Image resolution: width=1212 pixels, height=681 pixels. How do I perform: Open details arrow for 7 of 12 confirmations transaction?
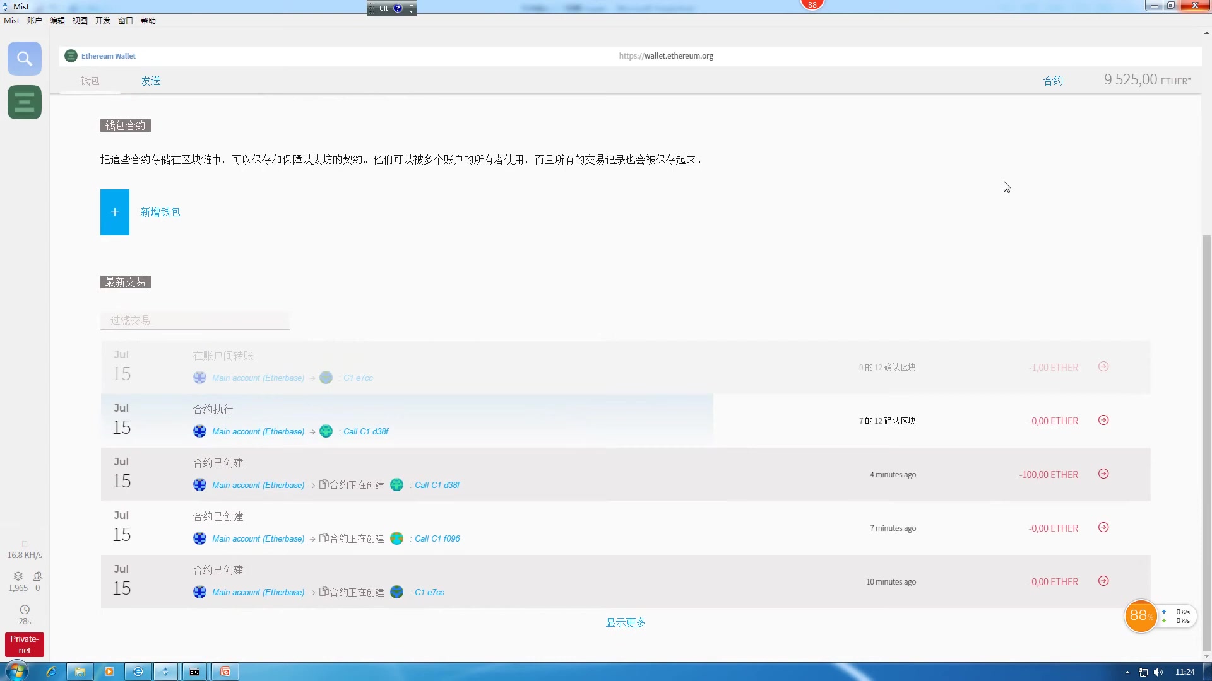(x=1103, y=420)
